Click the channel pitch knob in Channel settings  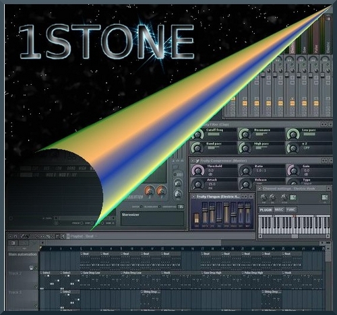click(x=284, y=198)
